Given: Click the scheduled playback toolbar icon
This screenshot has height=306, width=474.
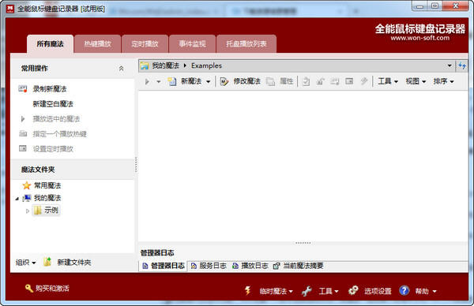Looking at the screenshot, I should point(349,81).
